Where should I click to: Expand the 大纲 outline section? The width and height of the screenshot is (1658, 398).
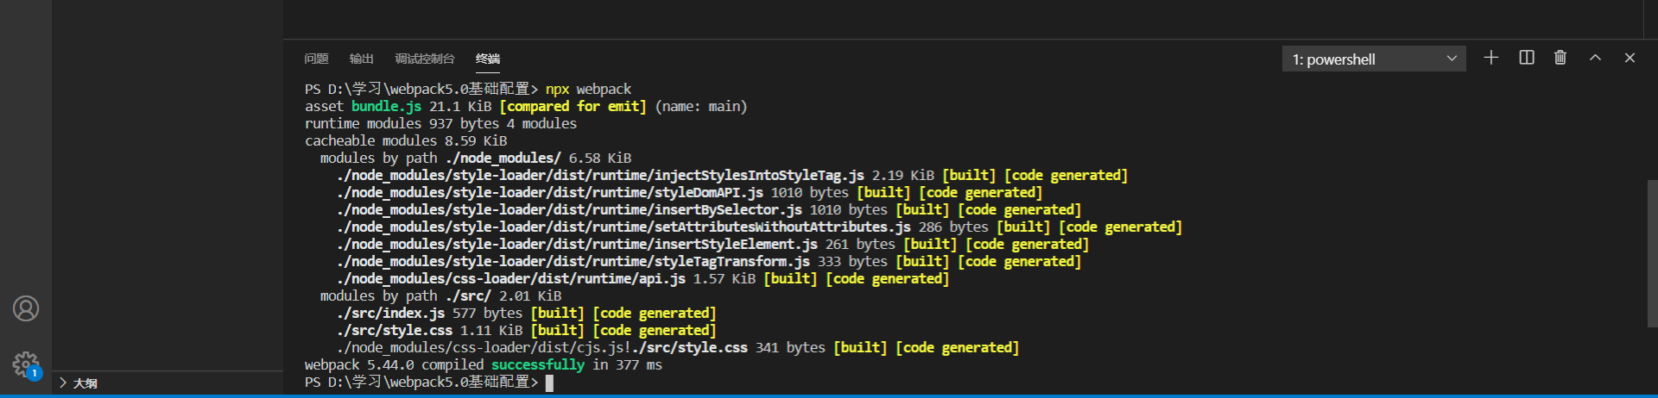(x=78, y=383)
